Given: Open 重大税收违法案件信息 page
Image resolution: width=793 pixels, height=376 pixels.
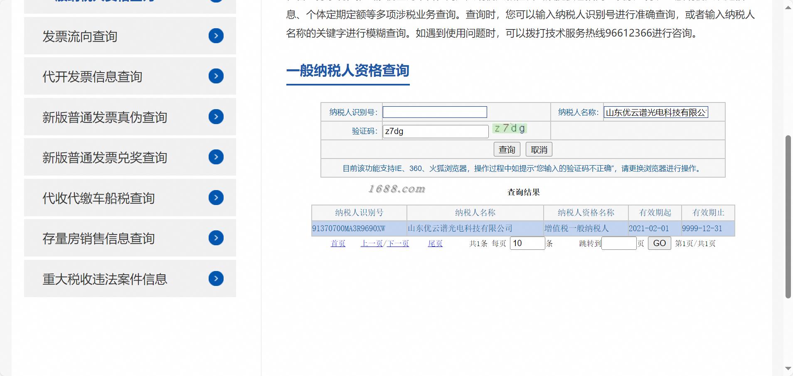Looking at the screenshot, I should 130,278.
